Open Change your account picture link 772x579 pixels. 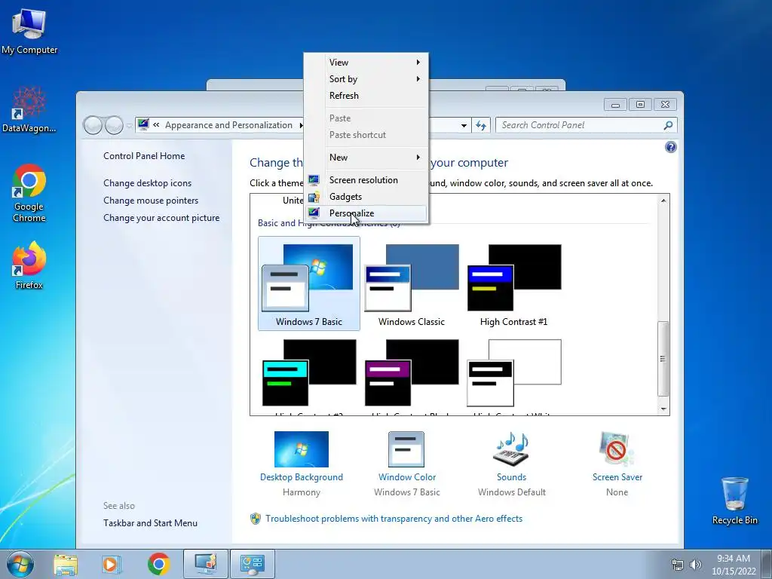[161, 218]
